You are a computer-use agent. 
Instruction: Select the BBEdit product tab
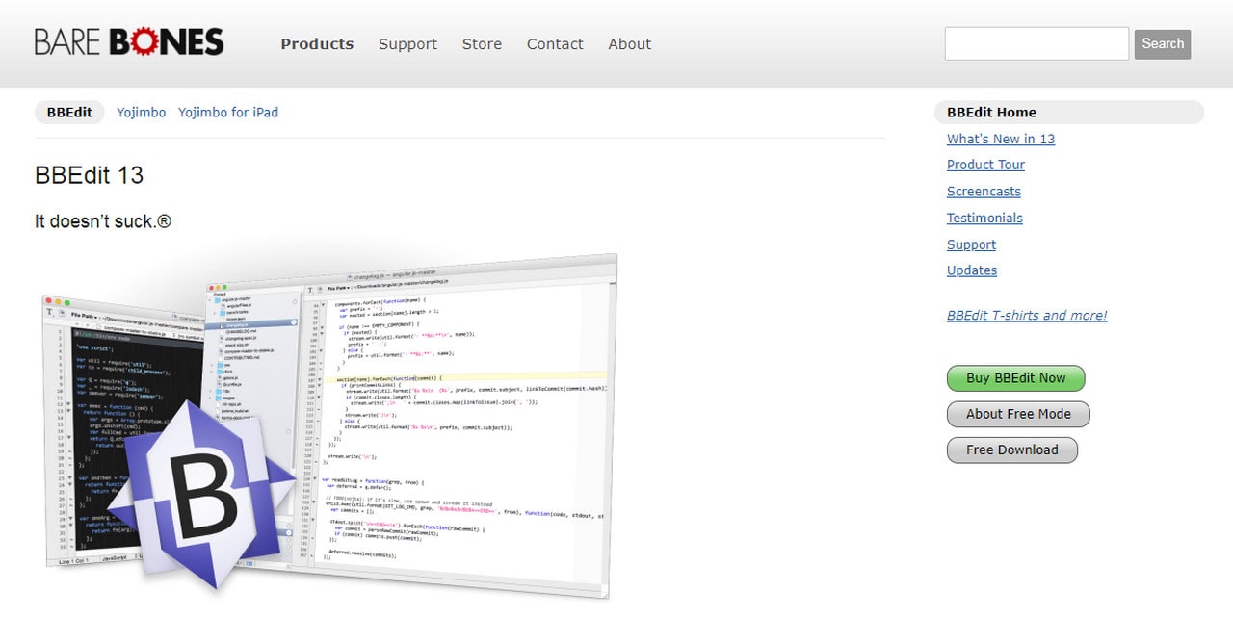[69, 113]
